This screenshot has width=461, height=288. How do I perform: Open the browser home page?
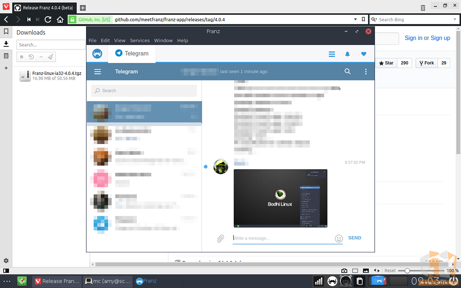pyautogui.click(x=60, y=20)
